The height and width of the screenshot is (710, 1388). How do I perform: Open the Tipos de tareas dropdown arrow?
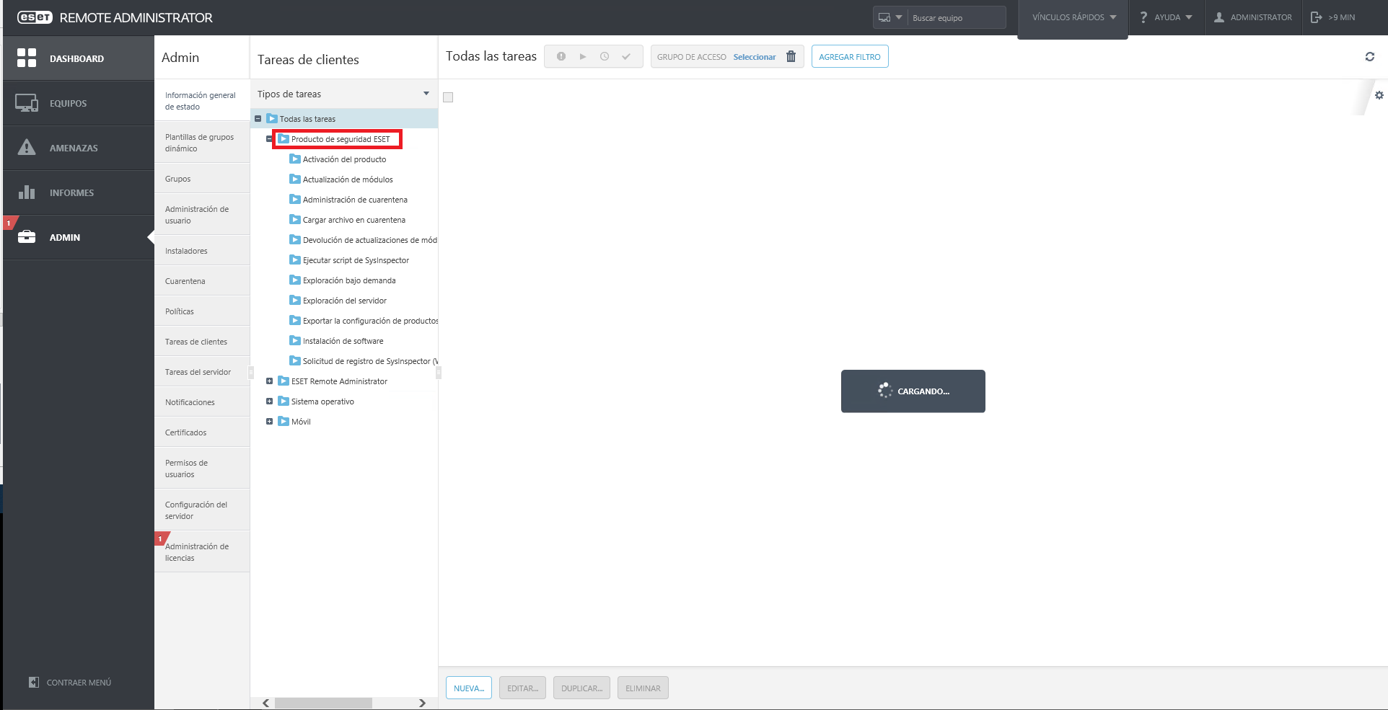click(x=426, y=94)
